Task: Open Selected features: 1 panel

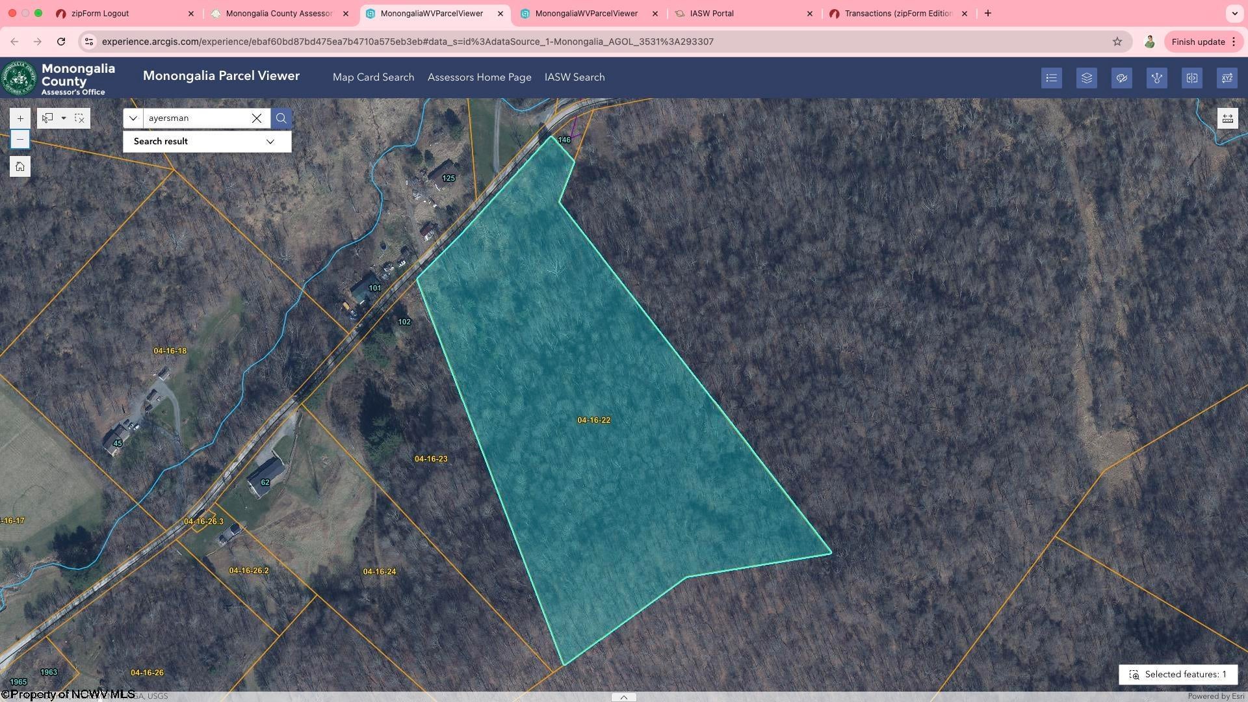Action: click(1177, 675)
